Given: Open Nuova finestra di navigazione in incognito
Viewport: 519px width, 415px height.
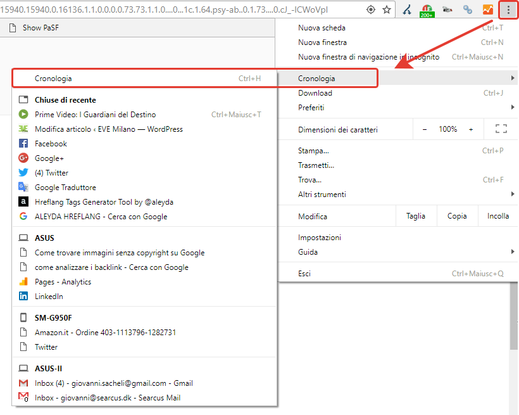Looking at the screenshot, I should point(397,57).
